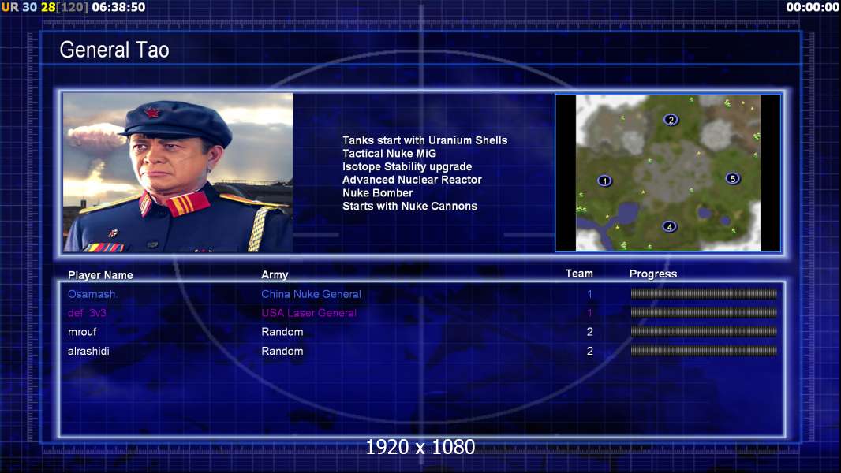Click 'USA Laser General' army entry
841x473 pixels.
pos(309,313)
